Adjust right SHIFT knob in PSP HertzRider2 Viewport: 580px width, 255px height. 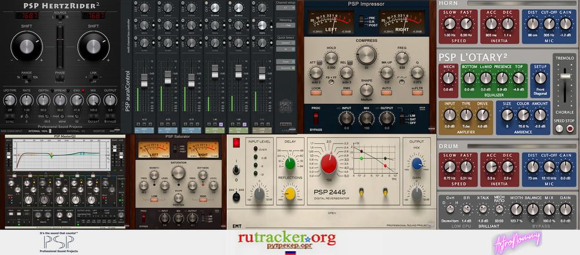(x=93, y=46)
